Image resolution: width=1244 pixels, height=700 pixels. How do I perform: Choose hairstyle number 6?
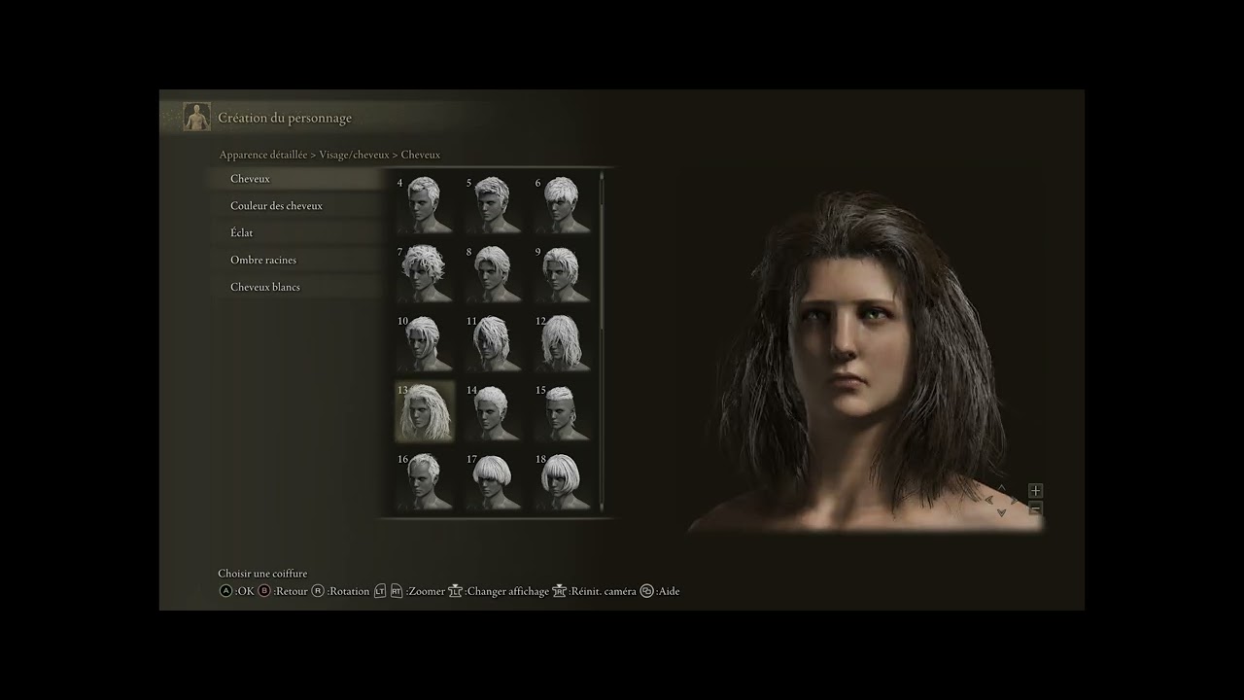(562, 204)
